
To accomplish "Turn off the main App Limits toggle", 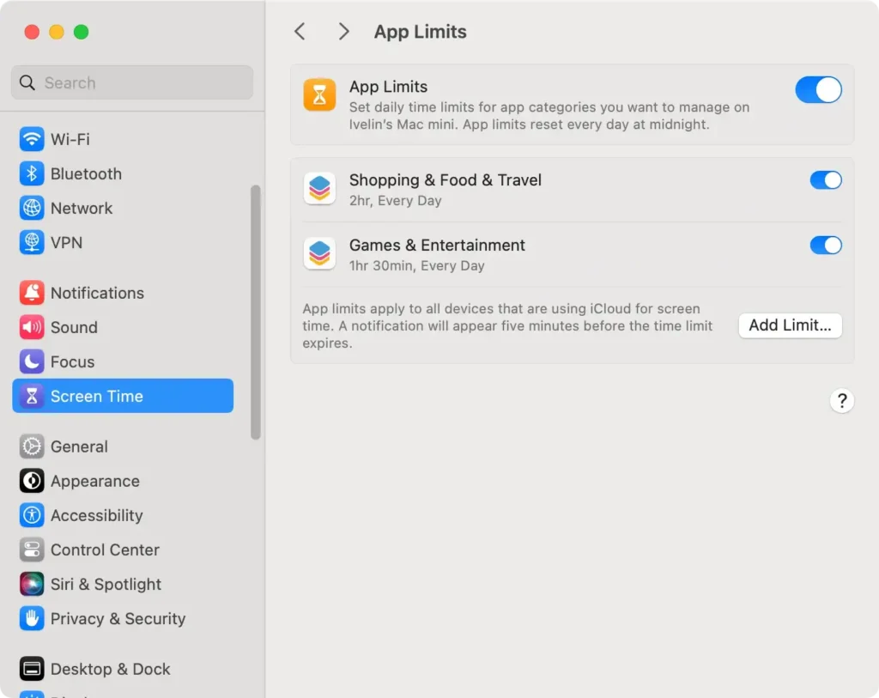I will click(818, 90).
